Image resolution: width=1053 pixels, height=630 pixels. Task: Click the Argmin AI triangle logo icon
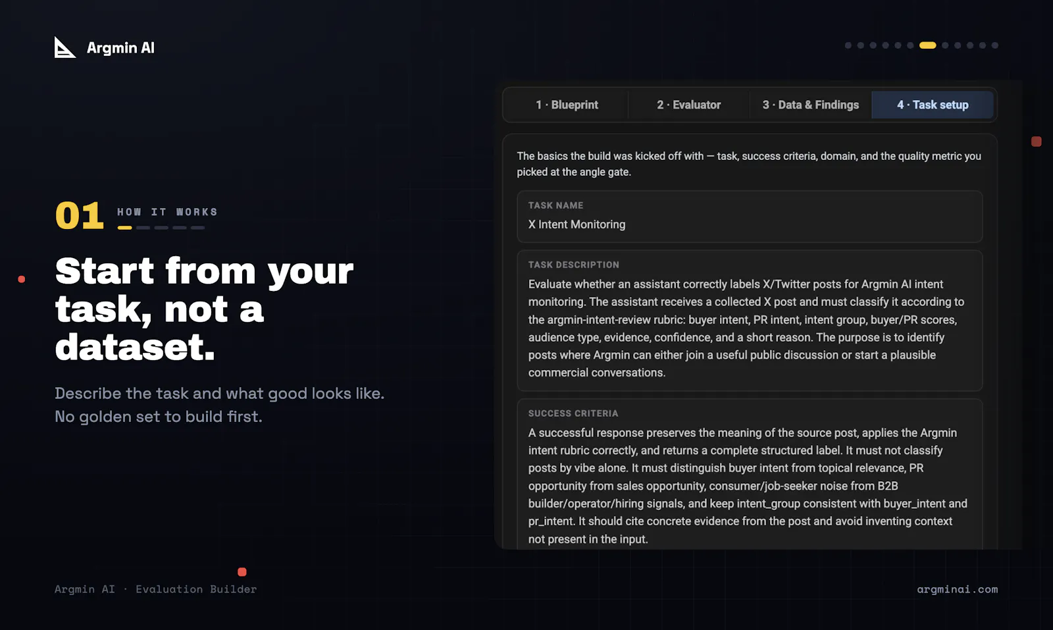click(64, 47)
